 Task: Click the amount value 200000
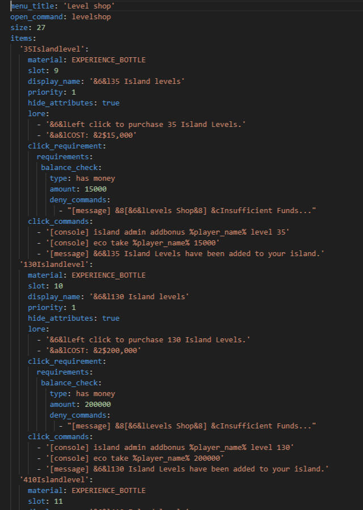click(98, 404)
